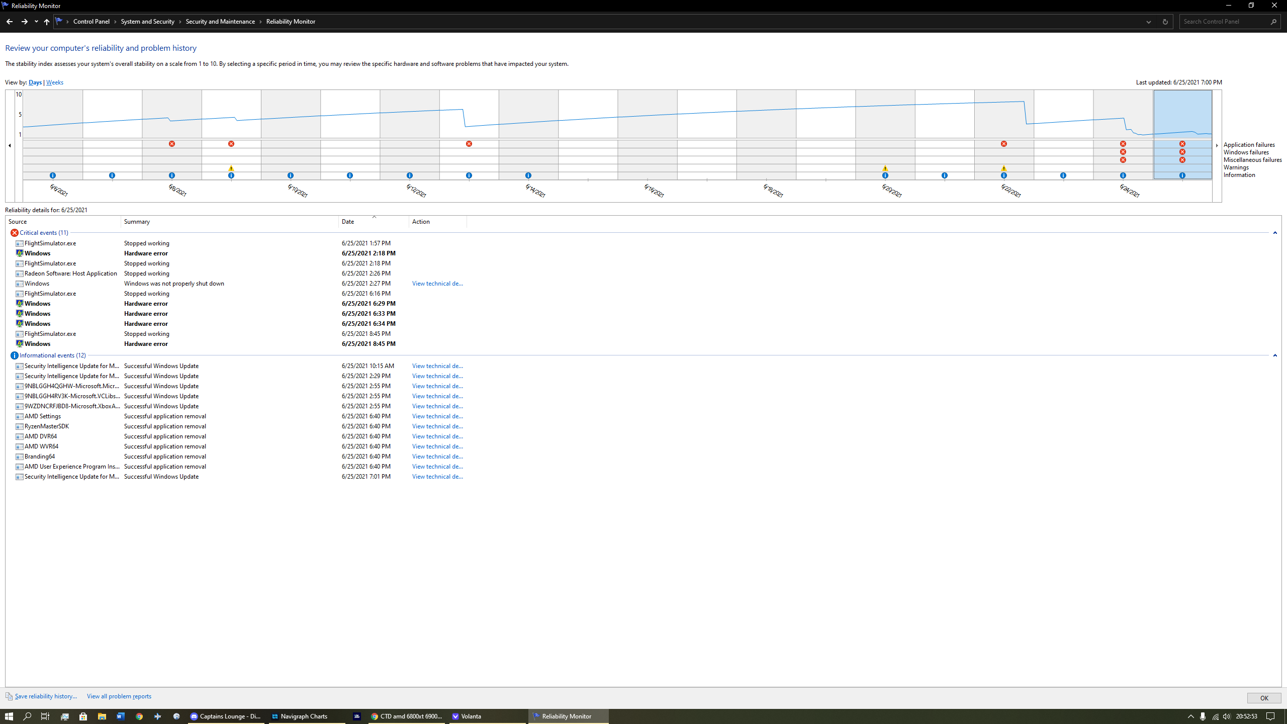The height and width of the screenshot is (724, 1287).
Task: Click the Up one level arrow
Action: [x=47, y=22]
